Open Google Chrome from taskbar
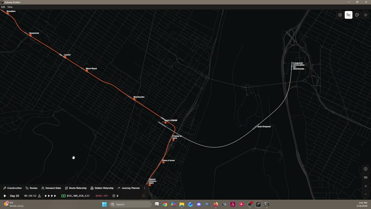Image resolution: width=371 pixels, height=209 pixels. 165,204
